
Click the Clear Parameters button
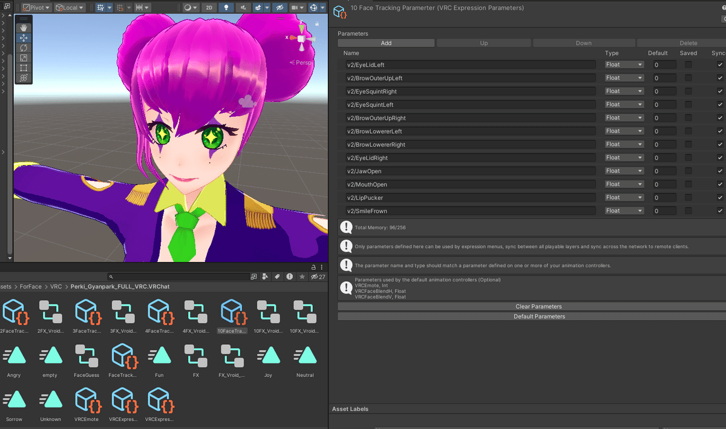(538, 306)
